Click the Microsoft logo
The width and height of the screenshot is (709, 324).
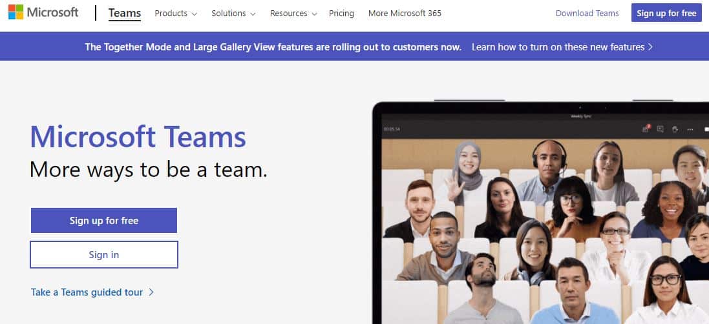tap(43, 13)
